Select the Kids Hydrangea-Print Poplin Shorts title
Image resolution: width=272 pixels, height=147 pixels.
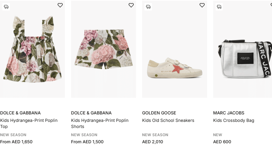100,123
